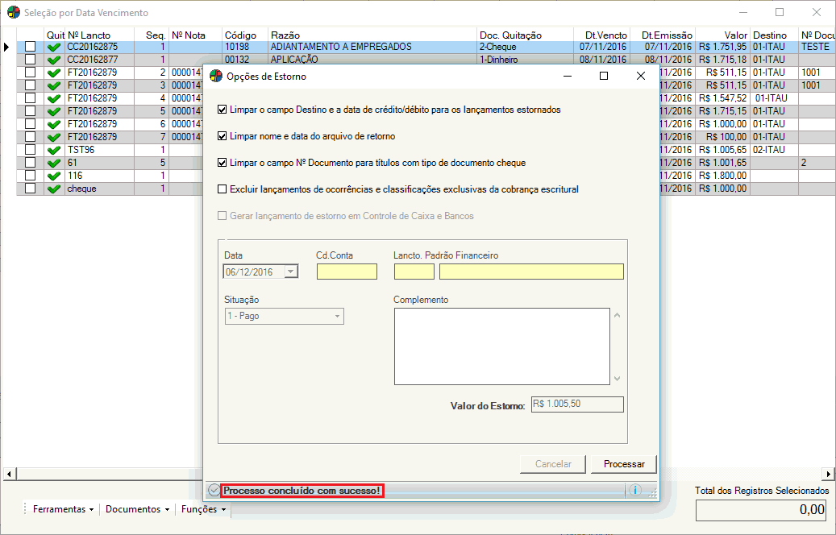Click green check mark for TST96 row
Screen dimensions: 836x535
[54, 150]
